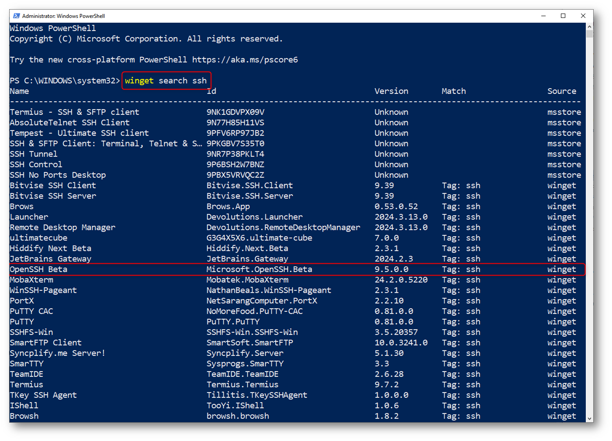Select the 'OpenSSH Beta' name
612x441 pixels.
tap(38, 269)
